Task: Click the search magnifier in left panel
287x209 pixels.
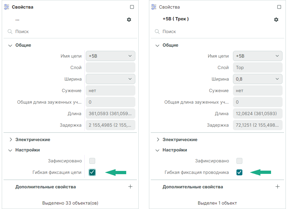Action: click(x=10, y=32)
